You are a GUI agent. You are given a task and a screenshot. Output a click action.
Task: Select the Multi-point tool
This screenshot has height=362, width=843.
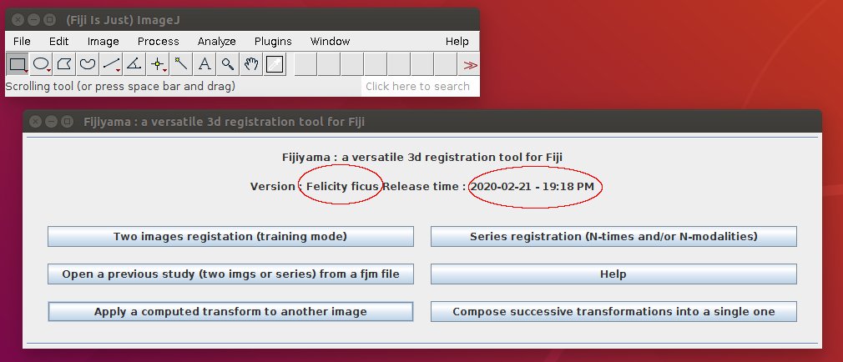click(x=158, y=64)
